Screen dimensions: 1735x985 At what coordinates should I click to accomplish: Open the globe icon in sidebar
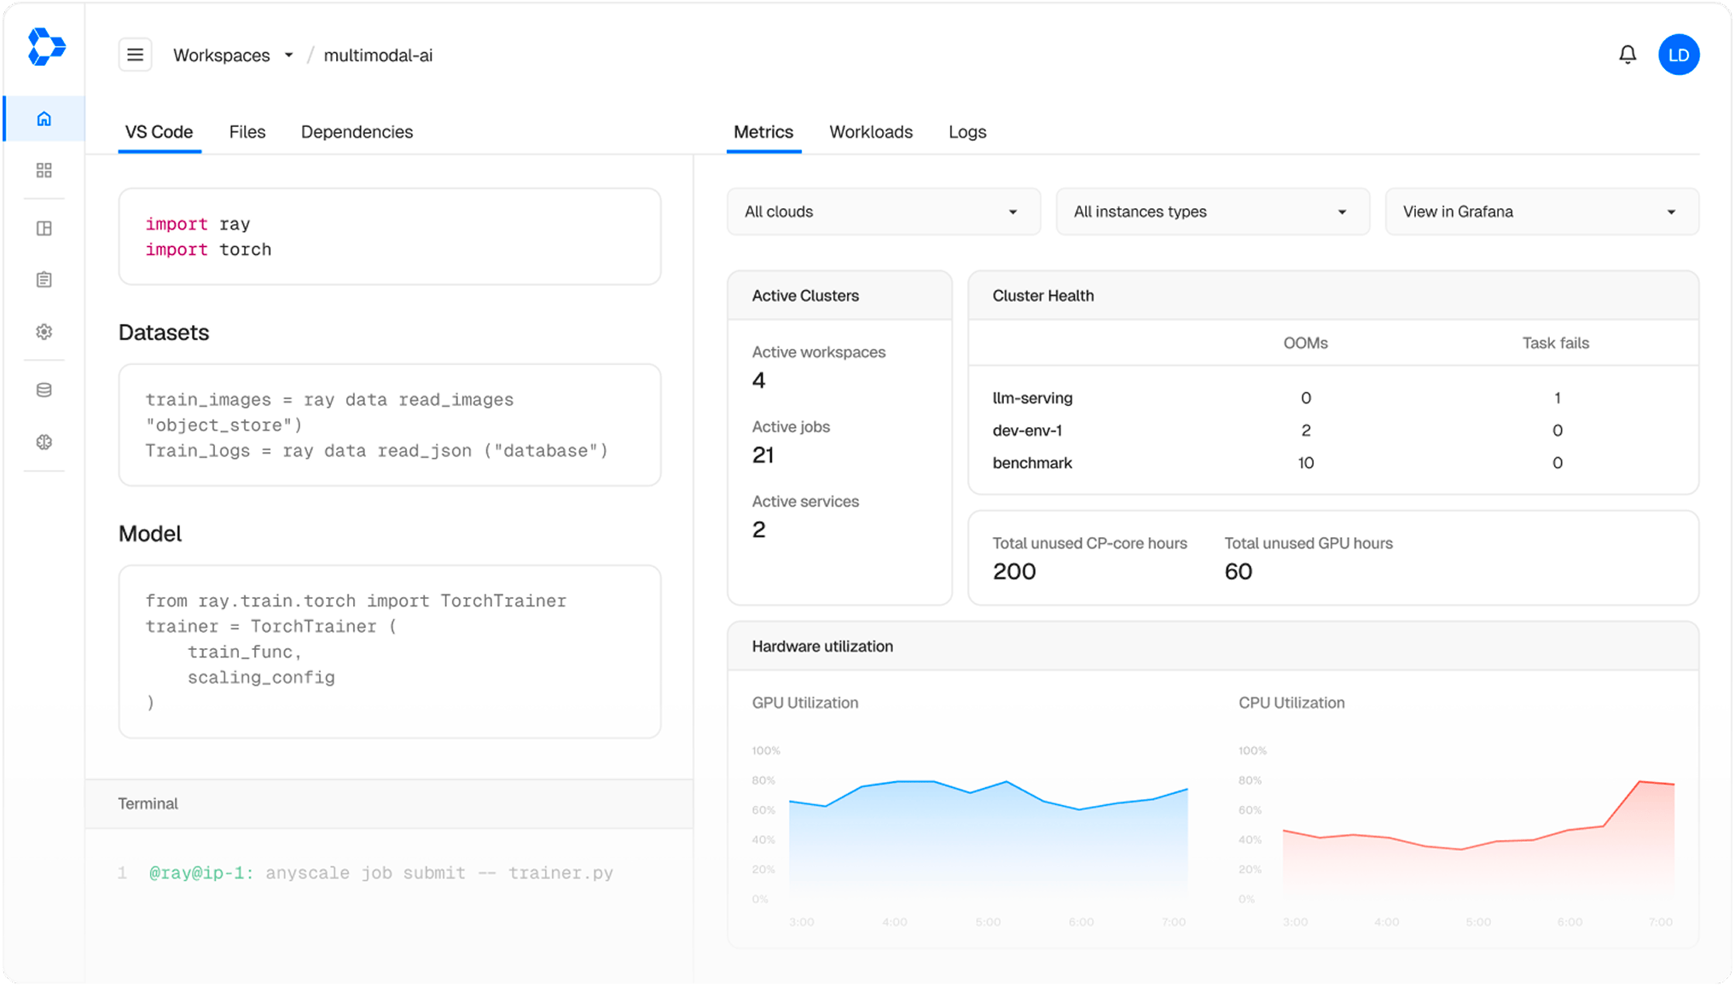[x=44, y=442]
